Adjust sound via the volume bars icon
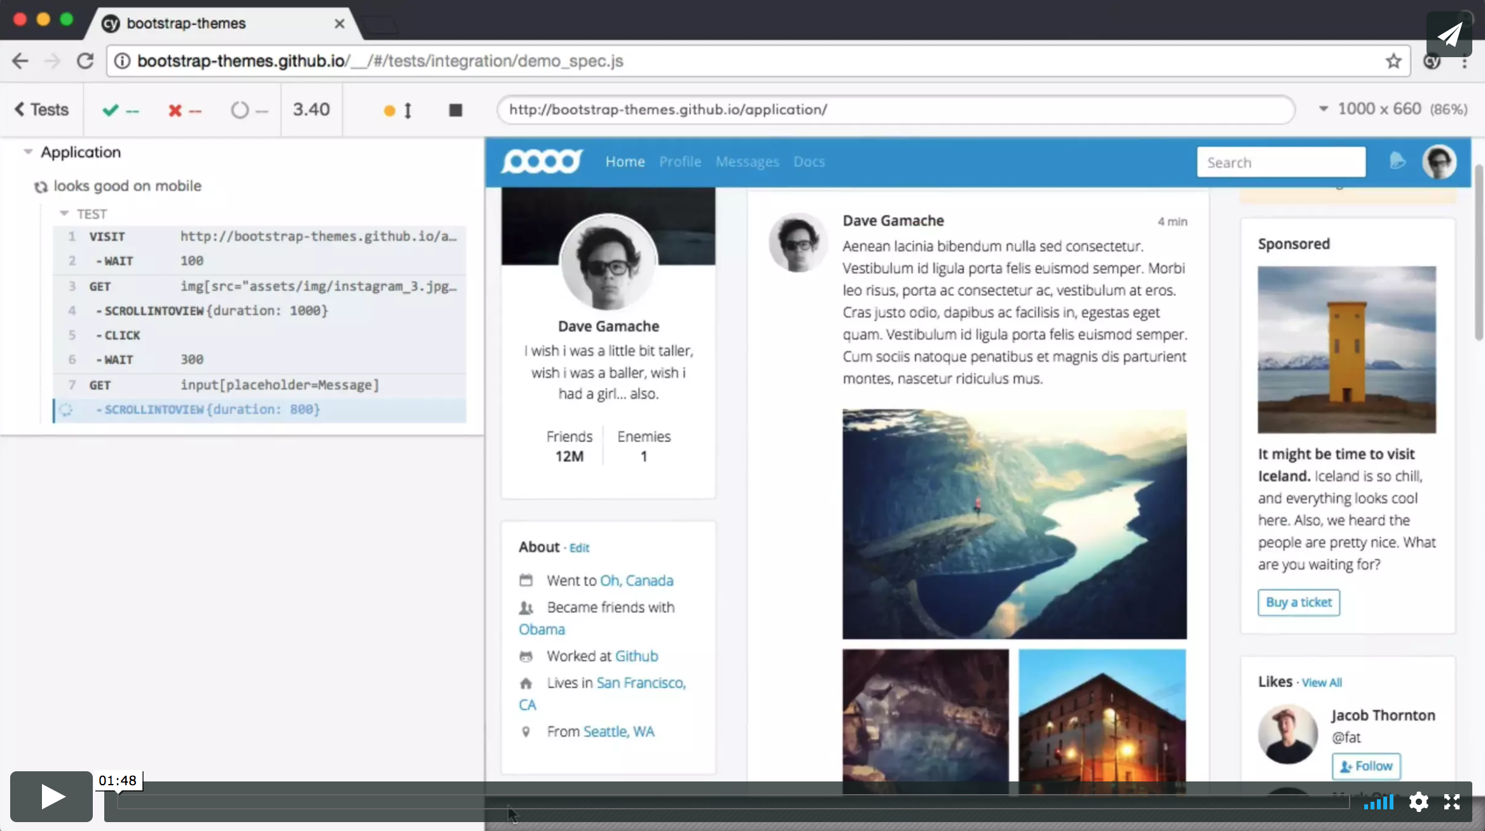 point(1378,802)
